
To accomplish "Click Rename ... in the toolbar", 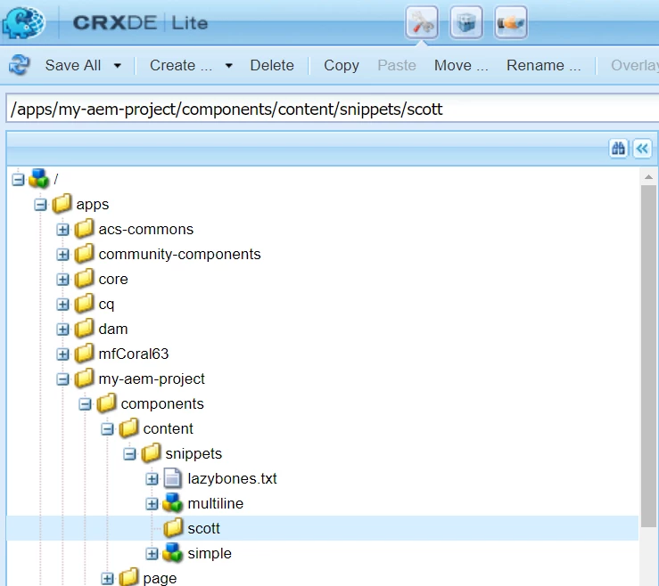I will [543, 65].
